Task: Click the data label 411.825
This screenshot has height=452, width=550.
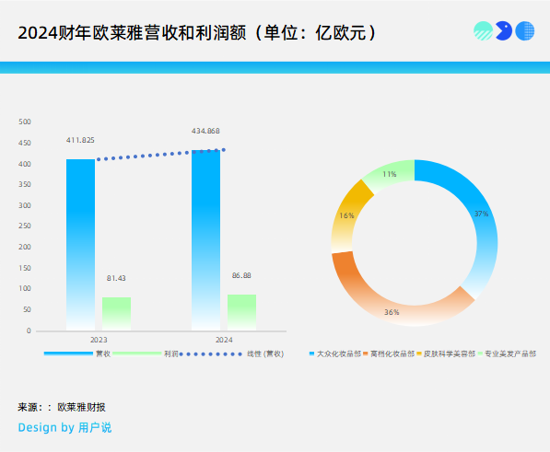Action: pos(80,140)
